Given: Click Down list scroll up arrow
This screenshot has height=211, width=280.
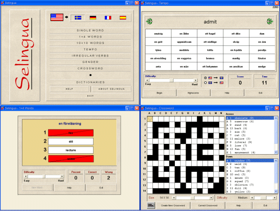Looking at the screenshot, I should click(x=276, y=161).
